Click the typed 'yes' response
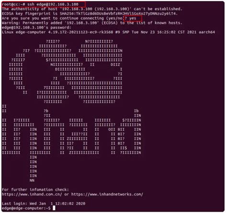Image resolution: width=227 pixels, height=213 pixels. click(133, 18)
